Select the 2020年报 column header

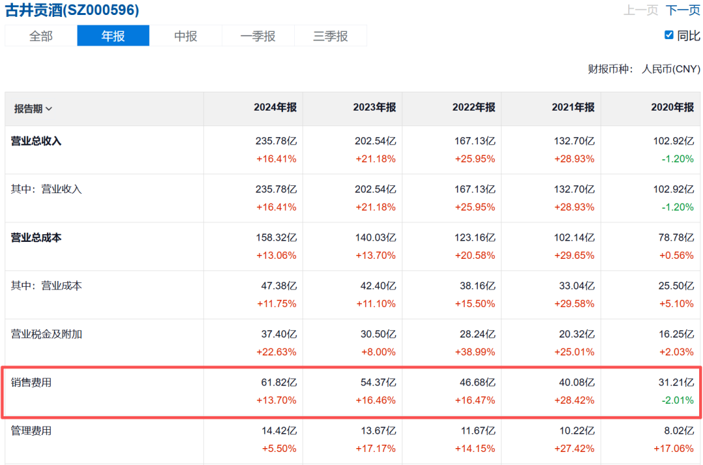(672, 107)
